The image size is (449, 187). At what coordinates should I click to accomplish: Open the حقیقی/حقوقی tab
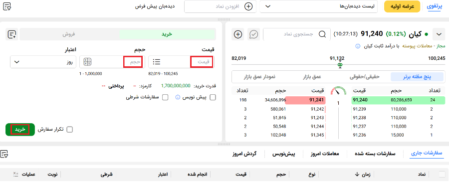364,77
